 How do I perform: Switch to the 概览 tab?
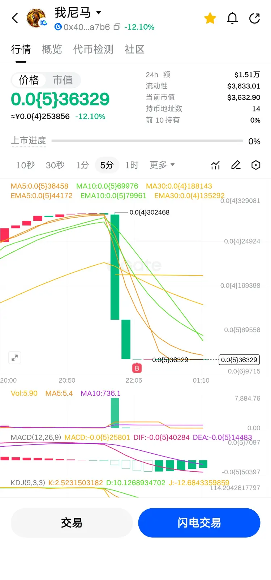point(52,49)
